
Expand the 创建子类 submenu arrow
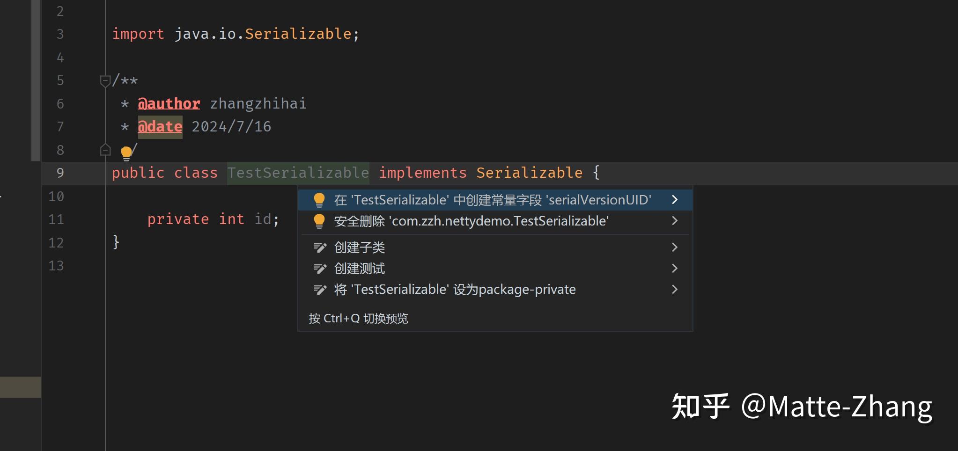[x=674, y=247]
